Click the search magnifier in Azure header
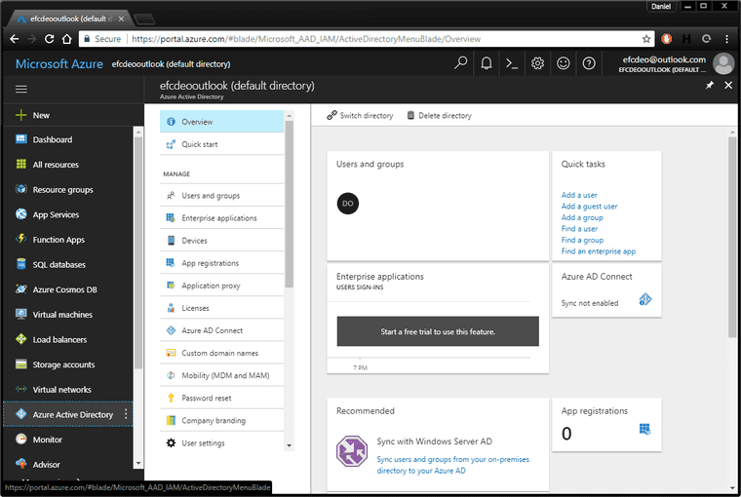This screenshot has height=497, width=741. pos(460,62)
